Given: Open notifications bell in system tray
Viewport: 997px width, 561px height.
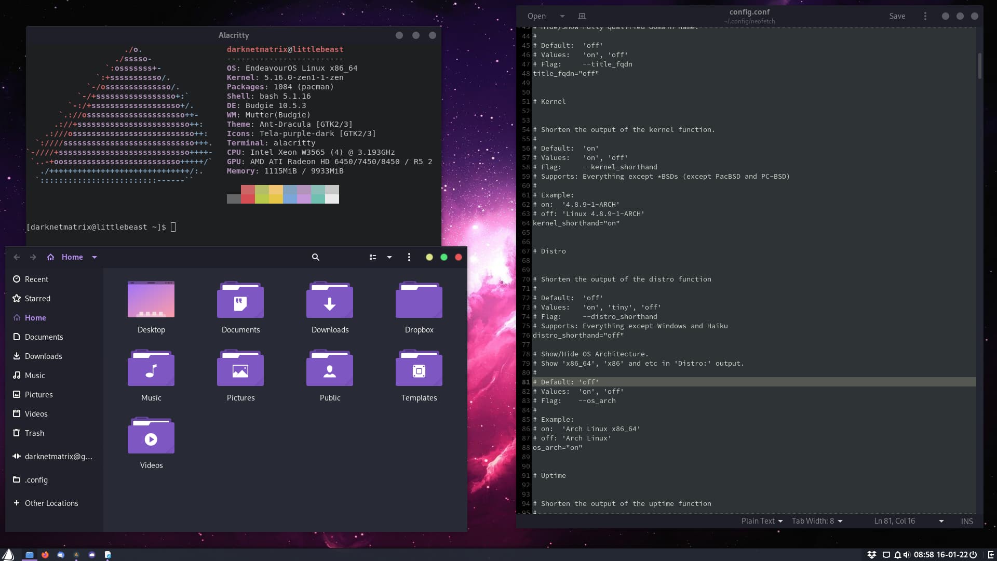Looking at the screenshot, I should coord(897,555).
